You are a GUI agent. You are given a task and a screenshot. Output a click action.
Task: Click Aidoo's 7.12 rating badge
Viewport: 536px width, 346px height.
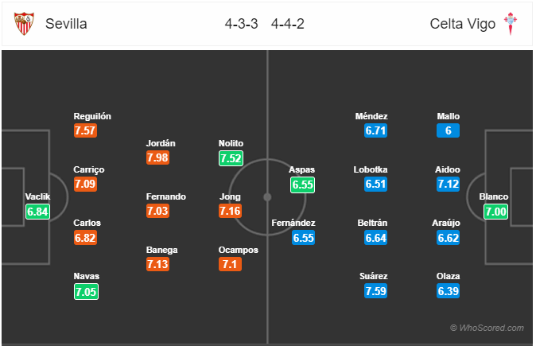point(449,185)
